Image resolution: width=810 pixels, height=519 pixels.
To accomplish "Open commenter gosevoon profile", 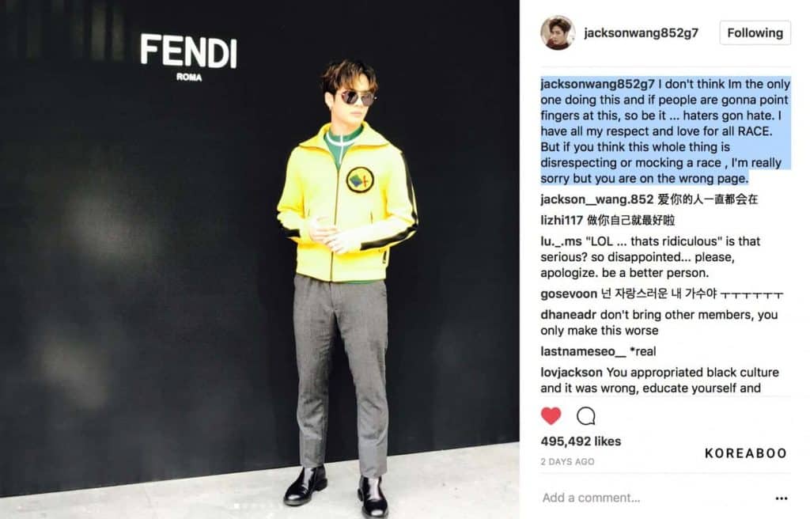I will click(569, 294).
